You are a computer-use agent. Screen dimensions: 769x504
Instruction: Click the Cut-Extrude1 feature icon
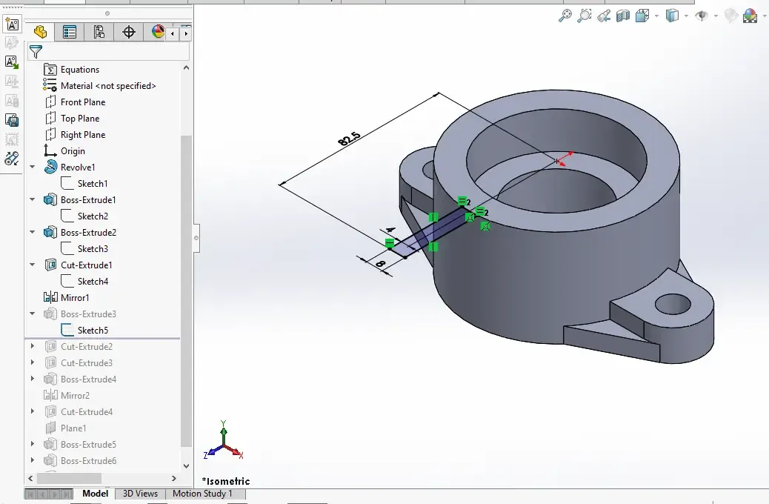(50, 265)
